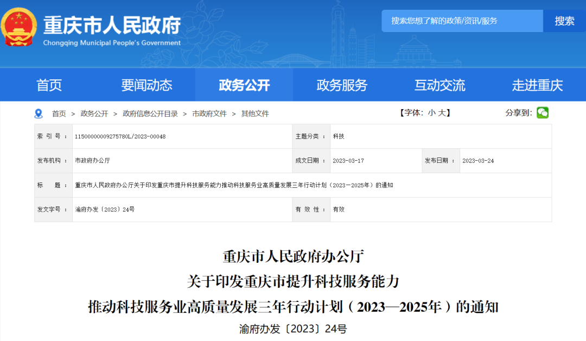Image resolution: width=586 pixels, height=341 pixels.
Task: Click the location pin breadcrumb icon
Action: pyautogui.click(x=39, y=113)
